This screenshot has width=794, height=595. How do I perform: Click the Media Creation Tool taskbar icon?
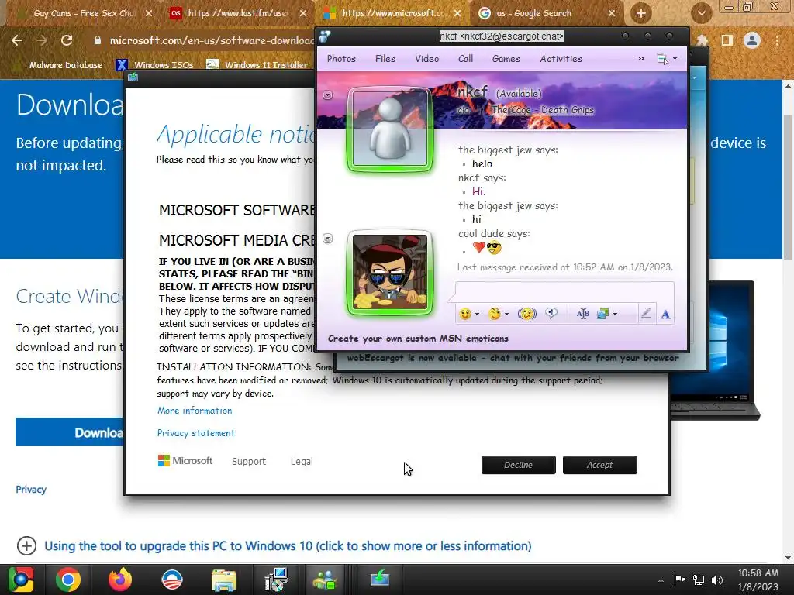(x=379, y=578)
